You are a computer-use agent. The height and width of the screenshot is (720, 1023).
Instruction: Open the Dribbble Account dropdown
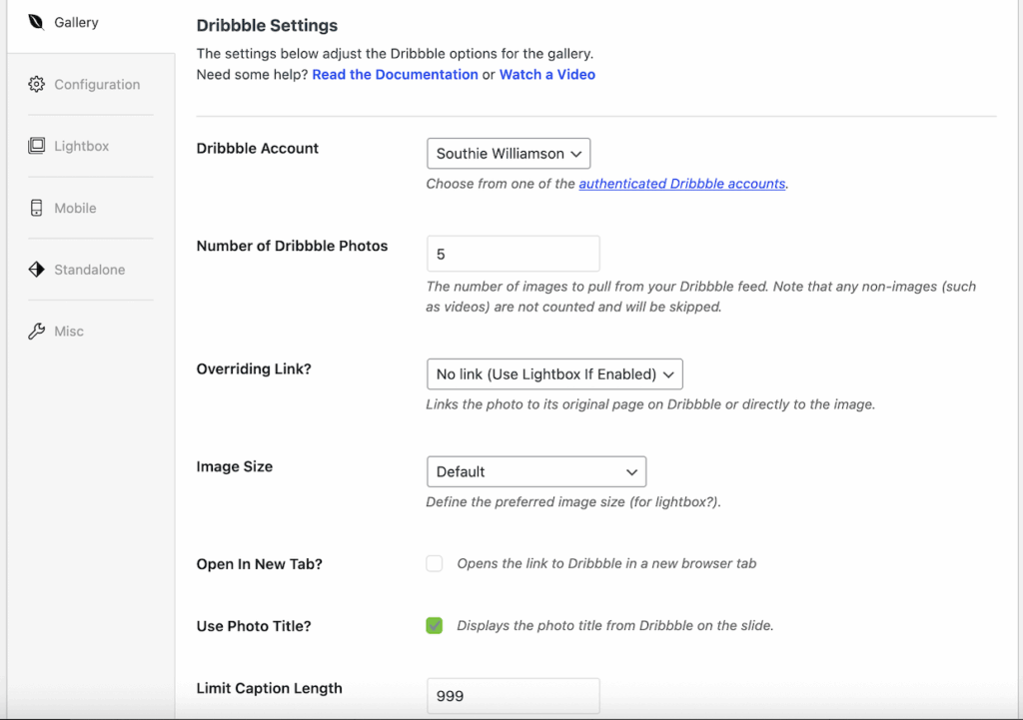509,154
